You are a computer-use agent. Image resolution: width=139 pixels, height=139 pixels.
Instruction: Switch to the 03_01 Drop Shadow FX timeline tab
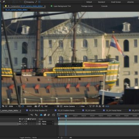(38, 110)
